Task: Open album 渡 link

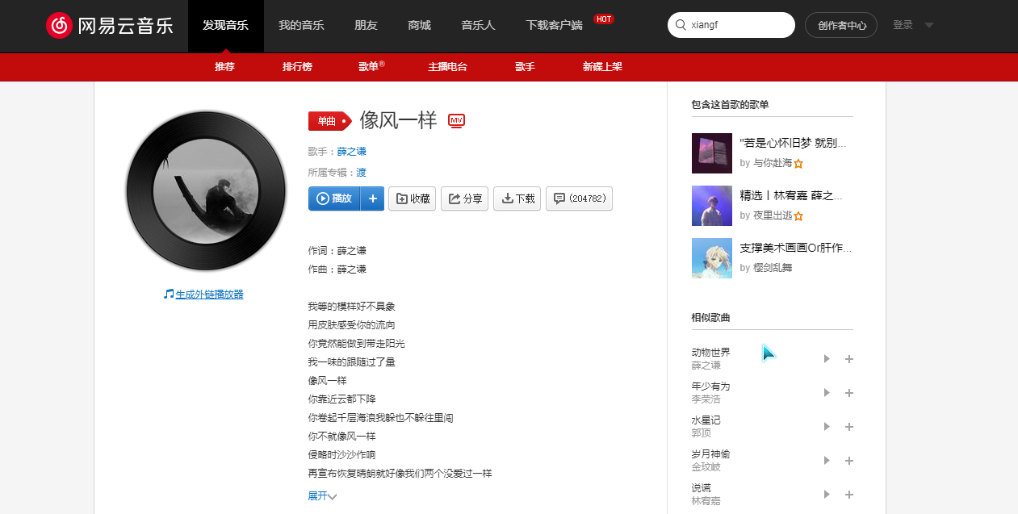Action: (x=361, y=172)
